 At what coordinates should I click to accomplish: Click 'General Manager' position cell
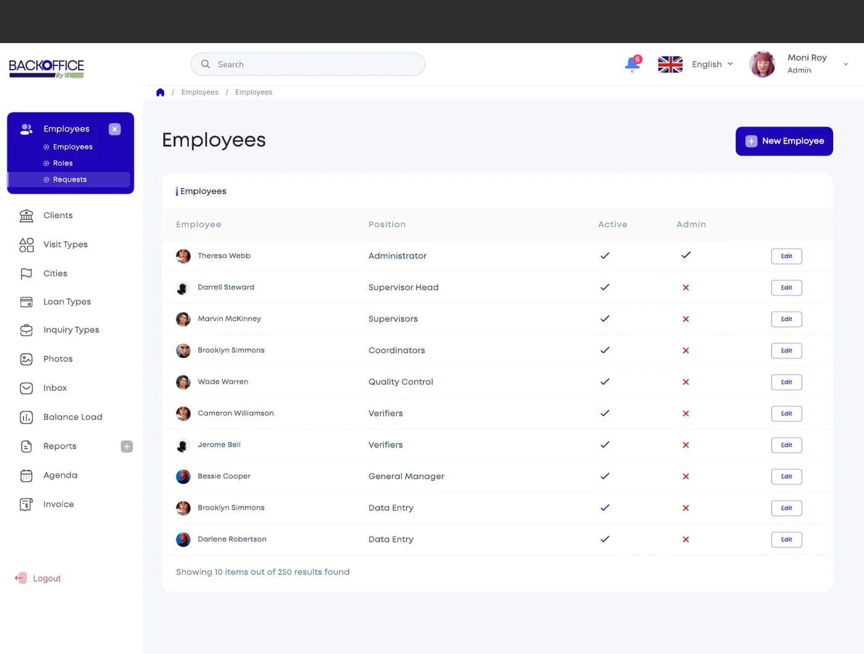tap(406, 476)
